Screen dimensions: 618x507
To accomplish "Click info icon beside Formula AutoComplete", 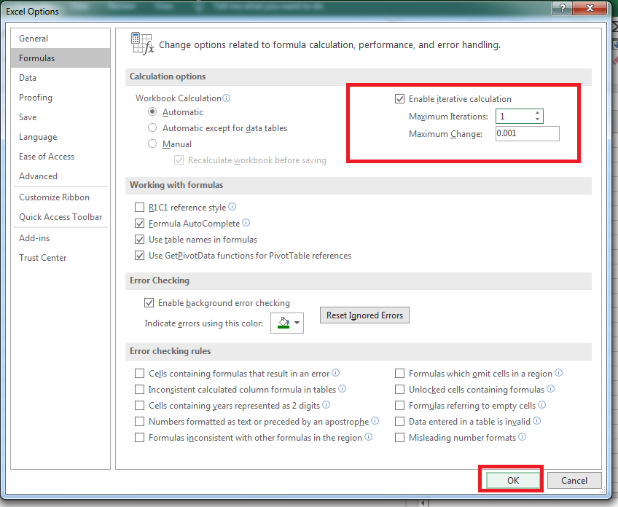I will pyautogui.click(x=246, y=223).
